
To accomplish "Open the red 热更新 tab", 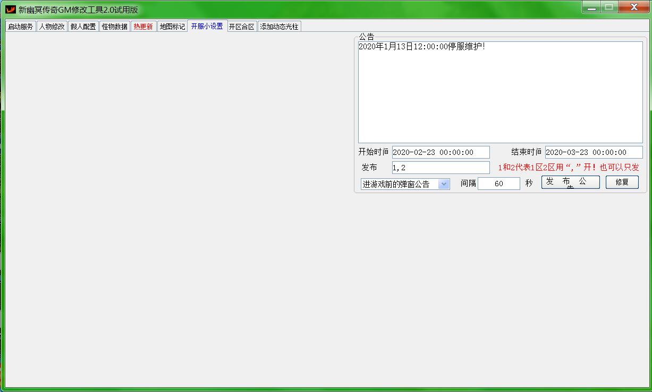I will [143, 27].
